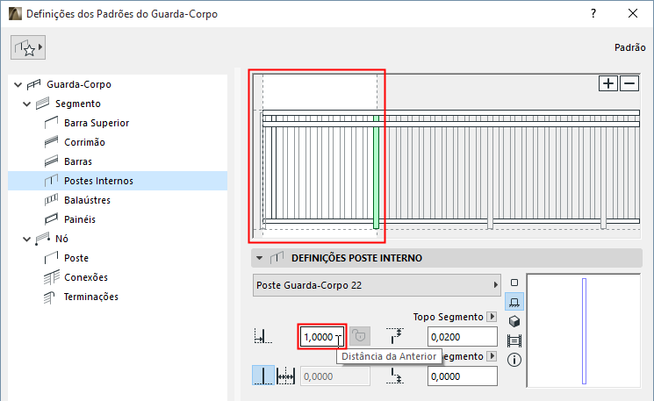
Task: Select Postes Internos item
Action: pyautogui.click(x=118, y=181)
